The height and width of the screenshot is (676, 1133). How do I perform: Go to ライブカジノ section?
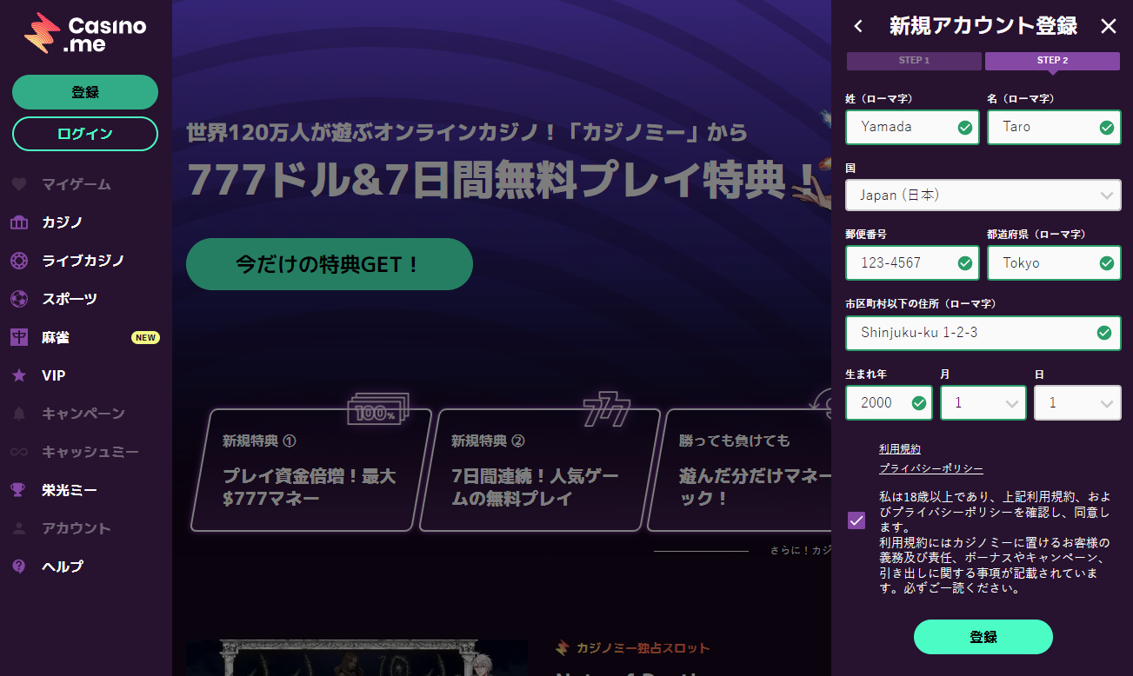(x=85, y=261)
